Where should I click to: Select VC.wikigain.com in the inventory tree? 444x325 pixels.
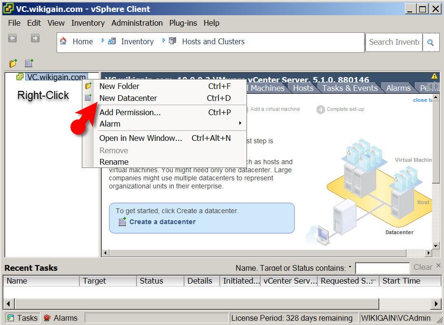pyautogui.click(x=56, y=77)
